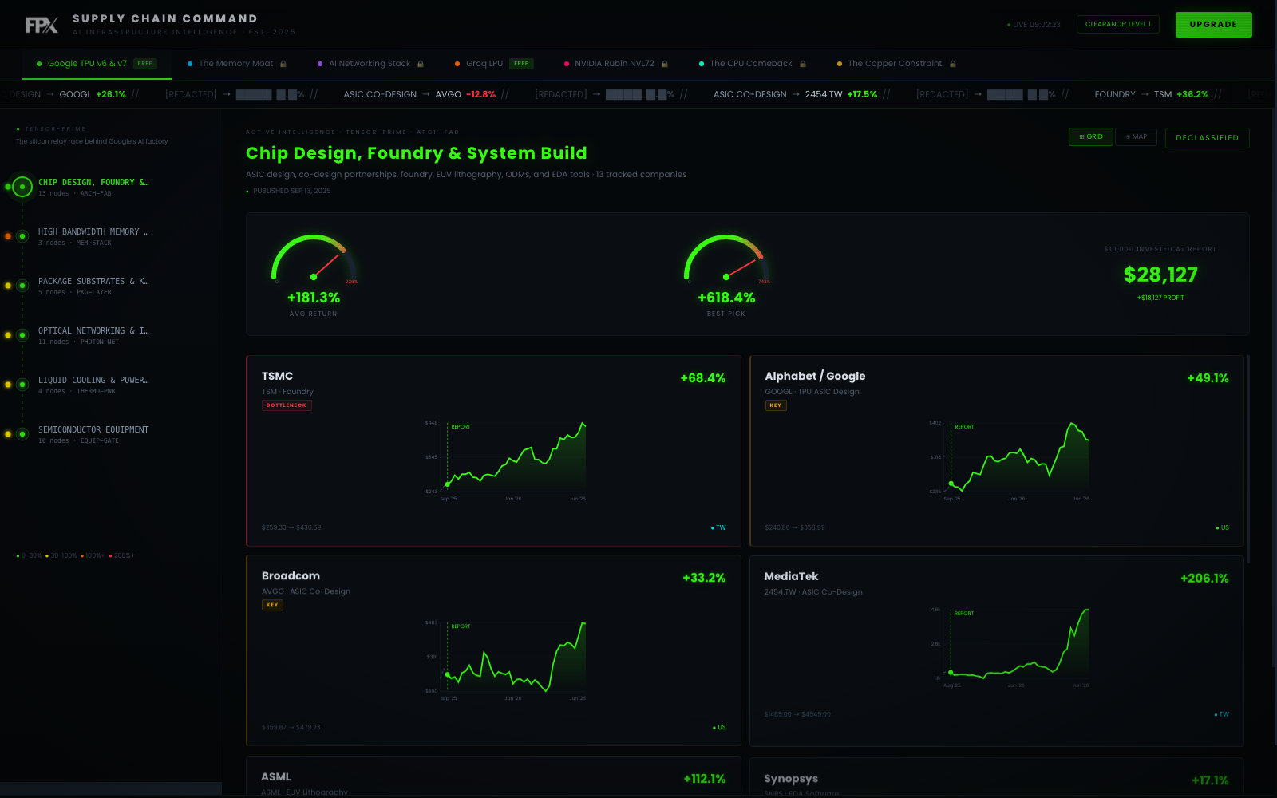Open The Copper Constraint tab
Image resolution: width=1277 pixels, height=798 pixels.
(895, 64)
